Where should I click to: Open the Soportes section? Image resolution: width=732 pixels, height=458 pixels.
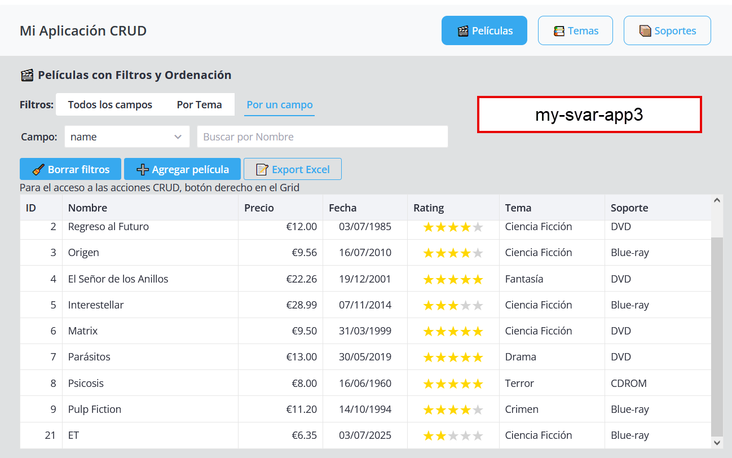coord(667,30)
